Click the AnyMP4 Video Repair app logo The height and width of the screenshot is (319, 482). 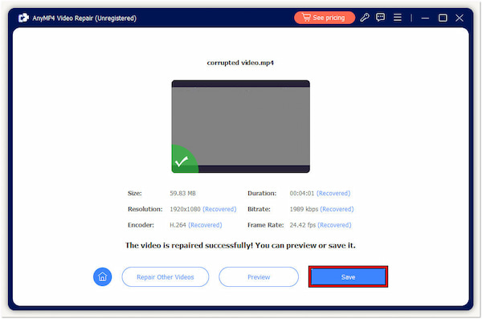click(23, 18)
